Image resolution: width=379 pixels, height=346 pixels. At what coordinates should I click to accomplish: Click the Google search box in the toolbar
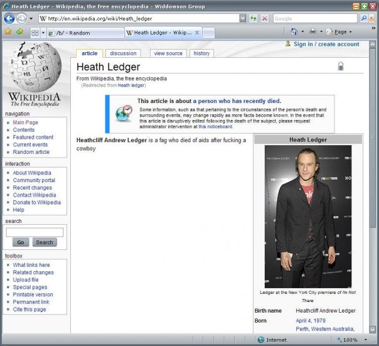click(x=315, y=19)
